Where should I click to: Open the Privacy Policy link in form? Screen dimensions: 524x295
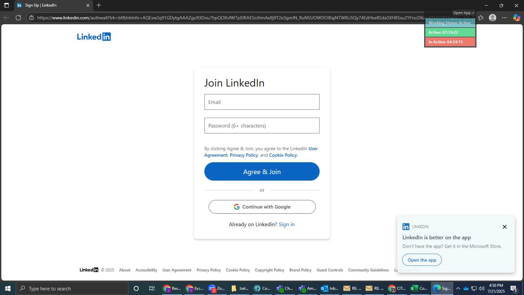pyautogui.click(x=244, y=155)
